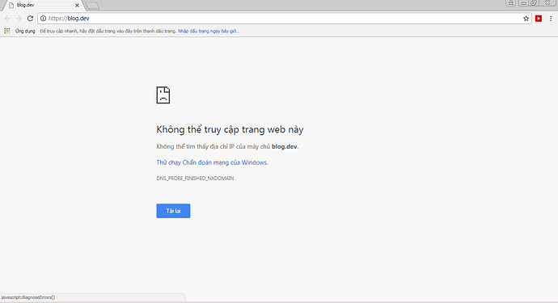The height and width of the screenshot is (303, 558).
Task: Open site info icon in address bar
Action: tap(43, 19)
